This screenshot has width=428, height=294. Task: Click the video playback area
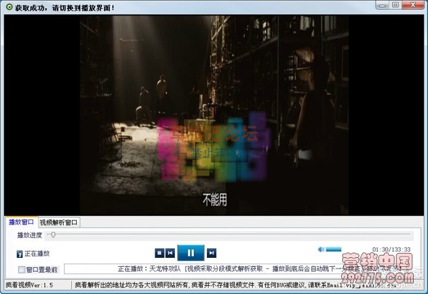coord(213,113)
